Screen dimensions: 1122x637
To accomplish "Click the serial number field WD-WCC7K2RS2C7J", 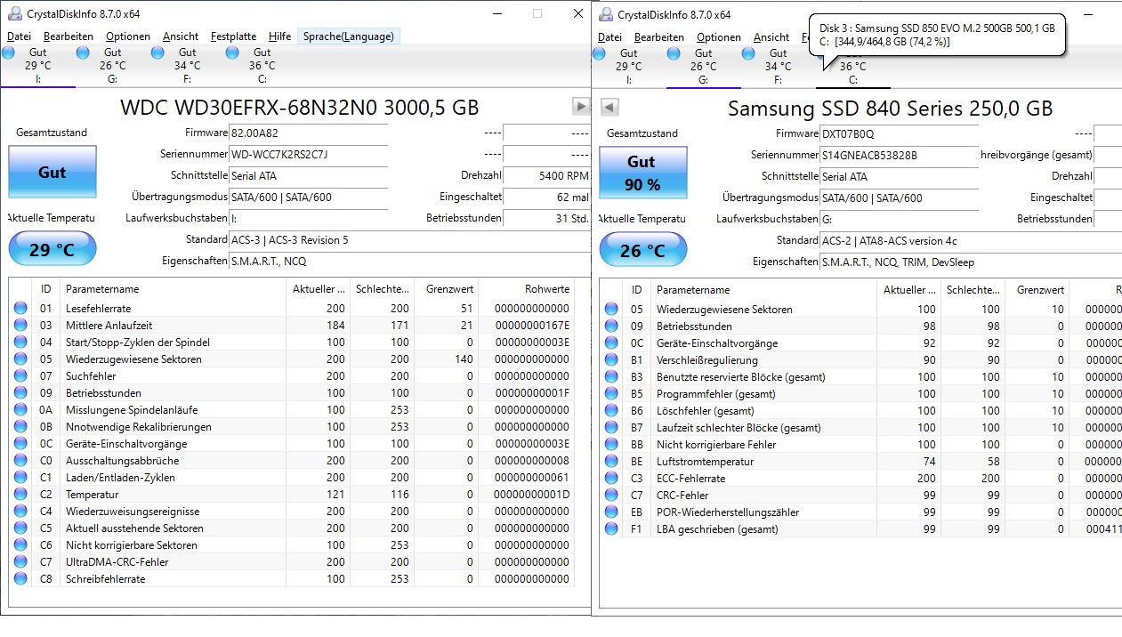I will (x=308, y=154).
